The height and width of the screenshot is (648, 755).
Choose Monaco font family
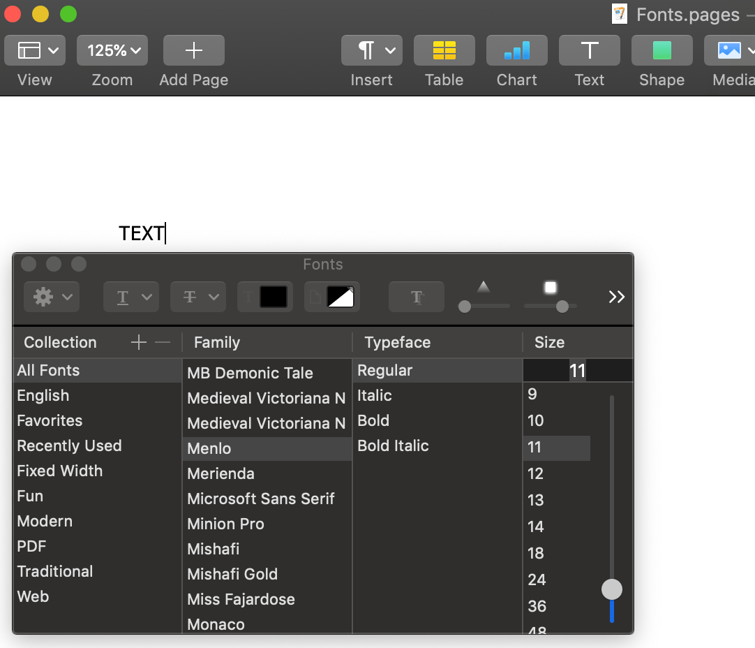pyautogui.click(x=267, y=624)
